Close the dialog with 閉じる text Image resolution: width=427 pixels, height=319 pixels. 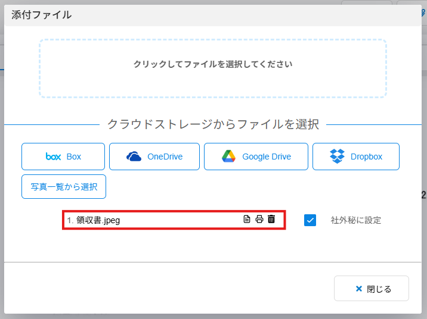379,289
